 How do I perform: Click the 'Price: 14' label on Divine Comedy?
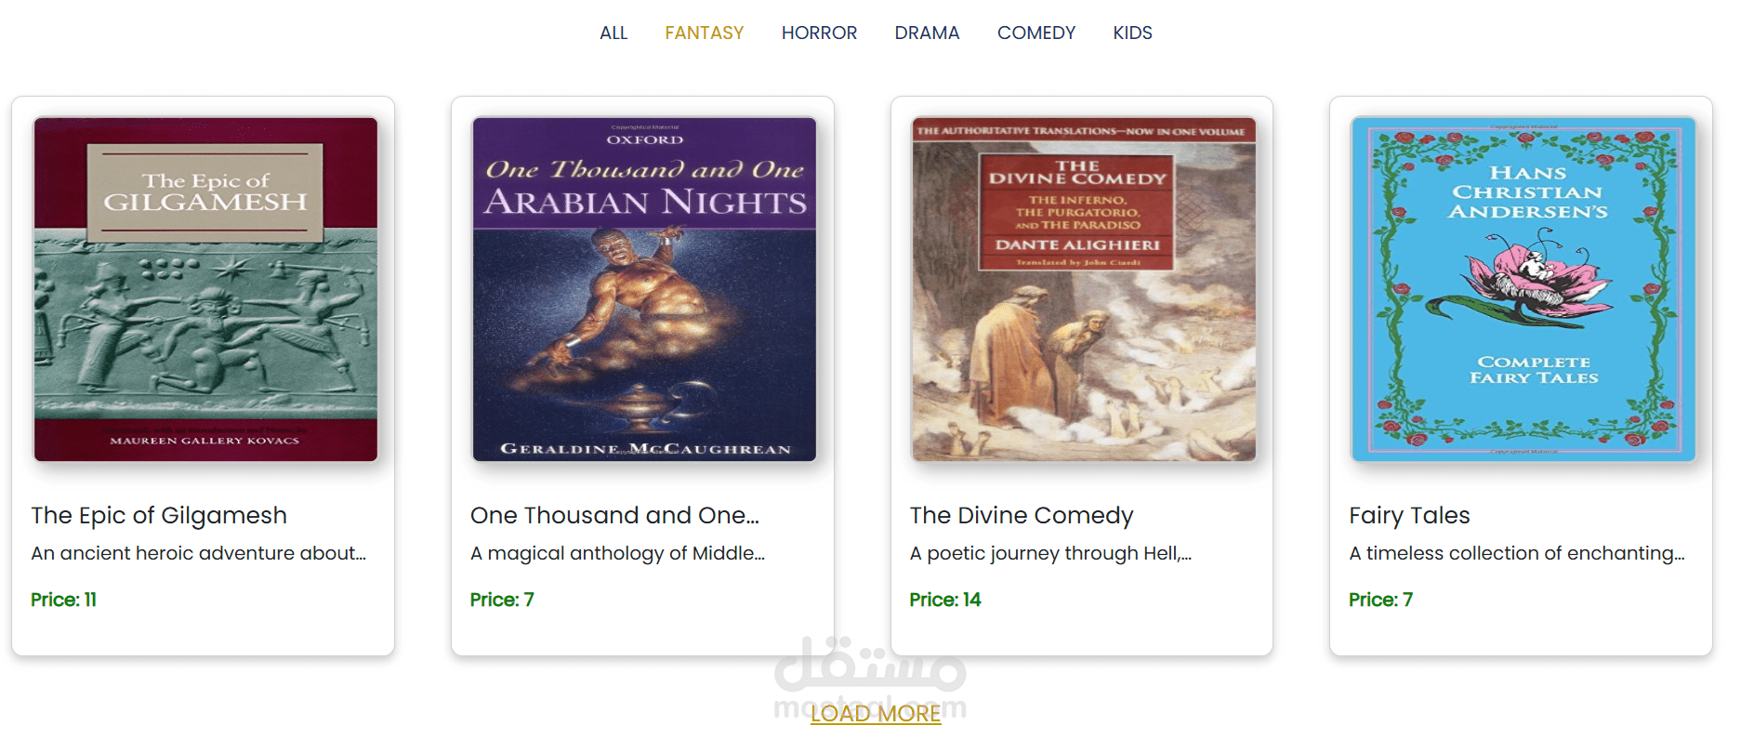pyautogui.click(x=945, y=600)
